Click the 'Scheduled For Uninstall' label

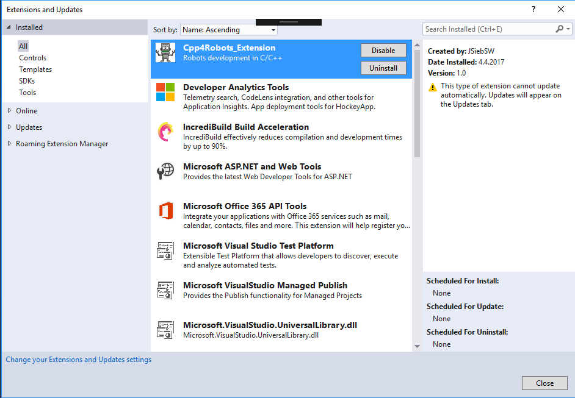point(467,332)
